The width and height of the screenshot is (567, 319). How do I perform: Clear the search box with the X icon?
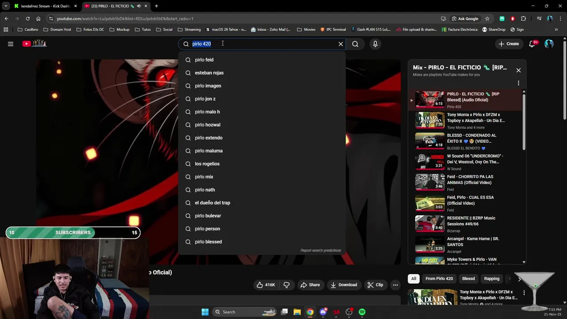[x=341, y=44]
